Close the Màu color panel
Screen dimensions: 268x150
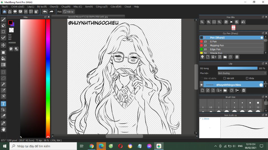pyautogui.click(x=48, y=17)
